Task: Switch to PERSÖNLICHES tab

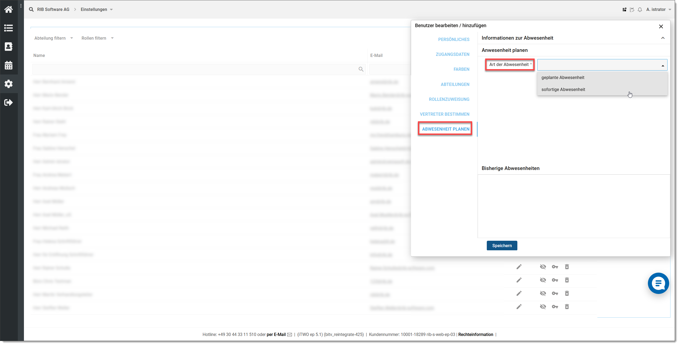Action: click(454, 39)
